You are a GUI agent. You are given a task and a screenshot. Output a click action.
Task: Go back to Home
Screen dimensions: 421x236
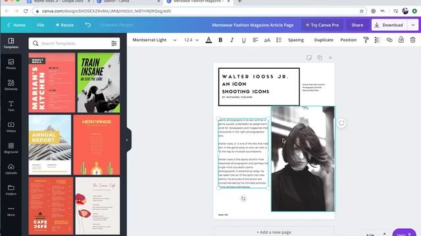[16, 25]
